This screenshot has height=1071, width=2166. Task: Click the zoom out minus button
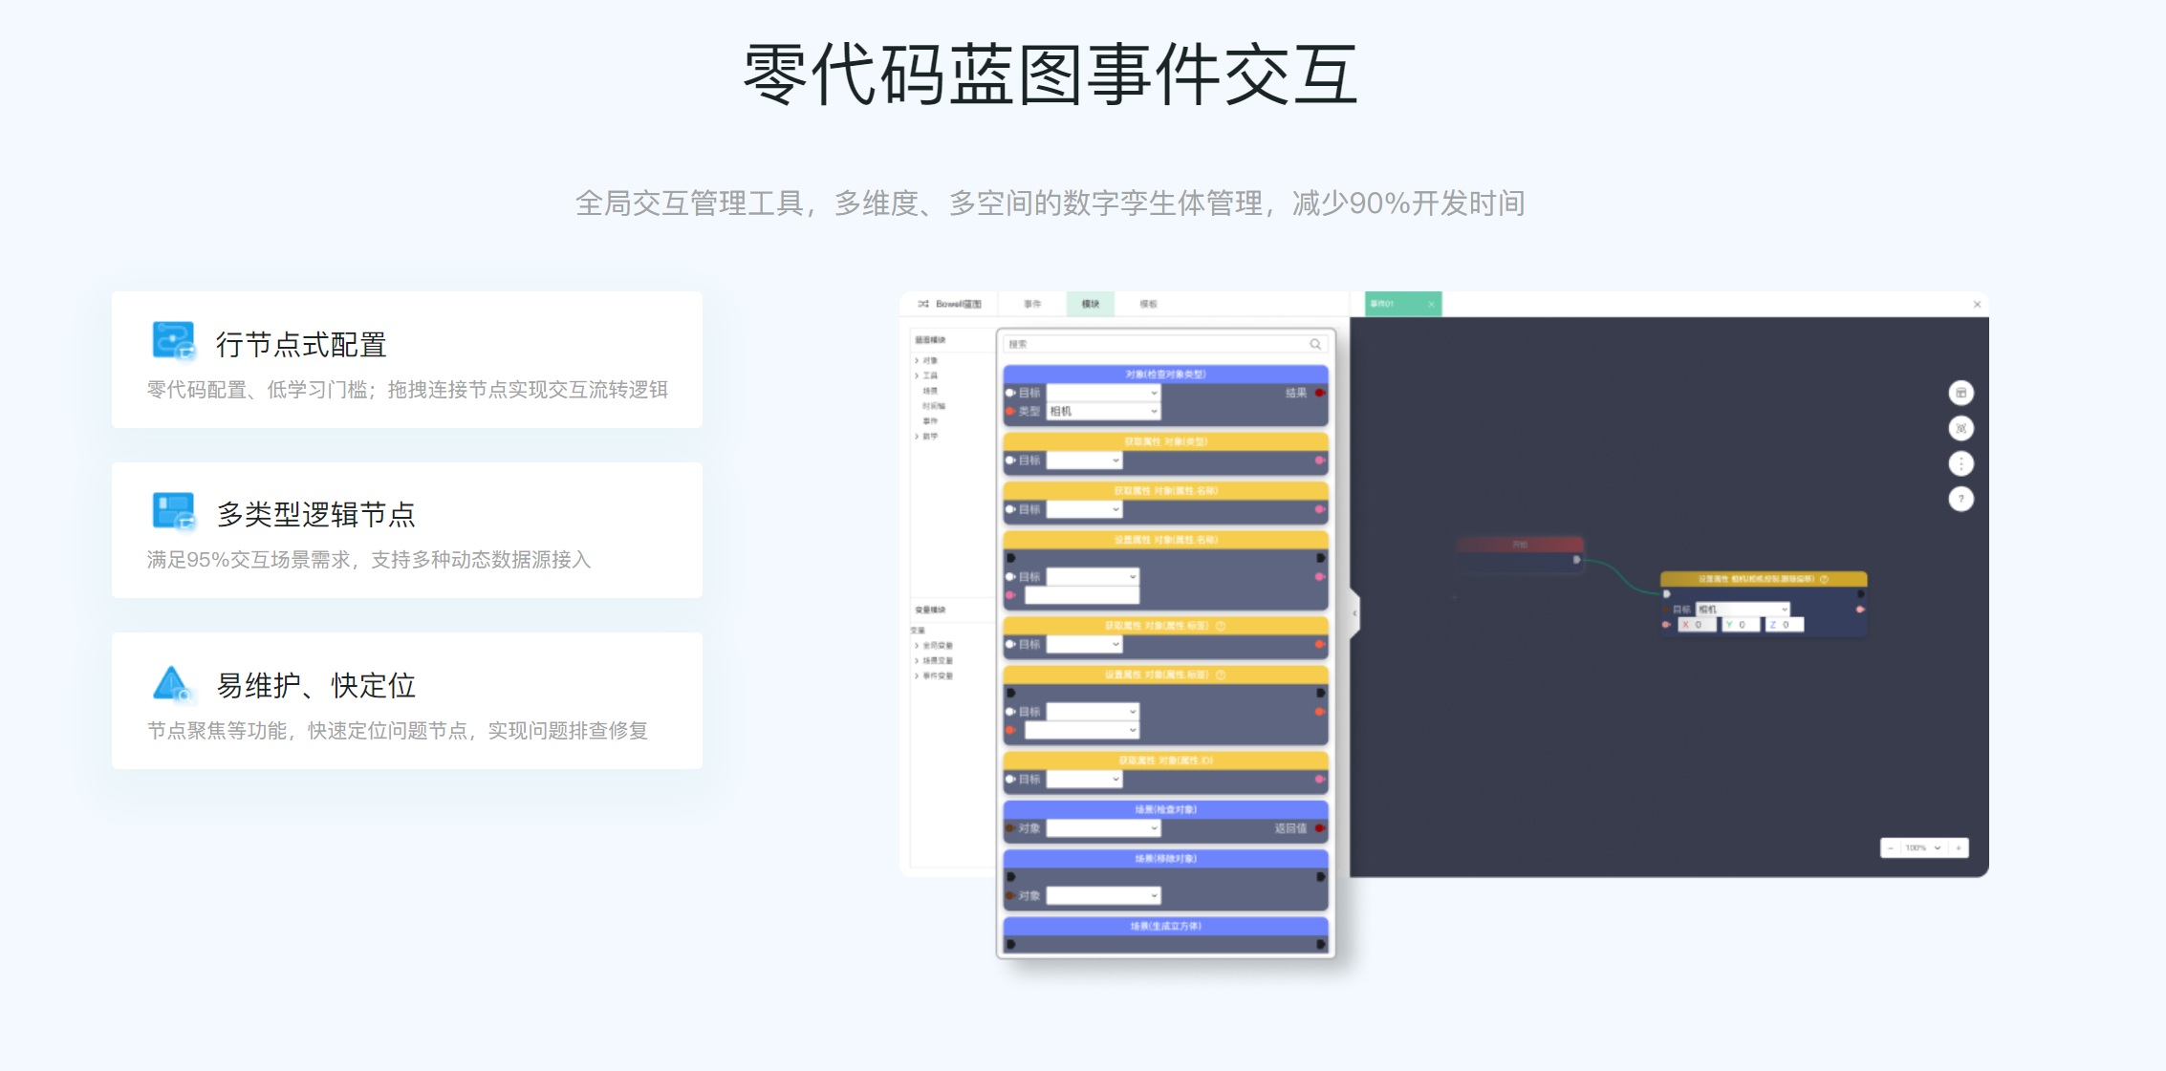[1891, 848]
